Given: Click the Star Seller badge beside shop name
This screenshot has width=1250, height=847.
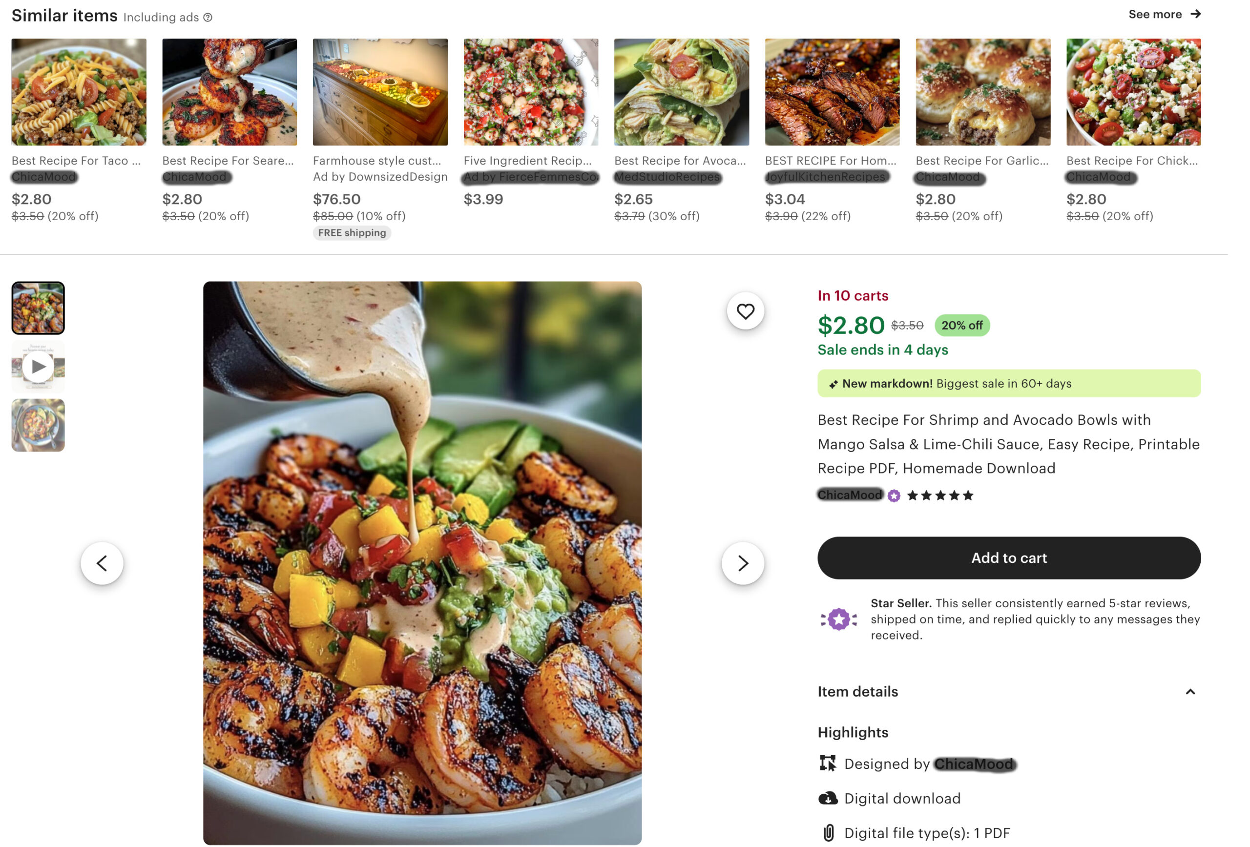Looking at the screenshot, I should point(894,496).
